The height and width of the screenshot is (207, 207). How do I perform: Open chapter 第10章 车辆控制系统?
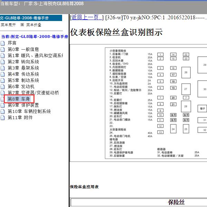[x=29, y=111]
